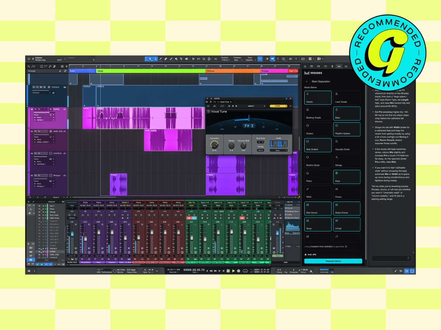This screenshot has width=441, height=330.
Task: Open the Vocal Tune default preset dropdown
Action: pos(251,106)
